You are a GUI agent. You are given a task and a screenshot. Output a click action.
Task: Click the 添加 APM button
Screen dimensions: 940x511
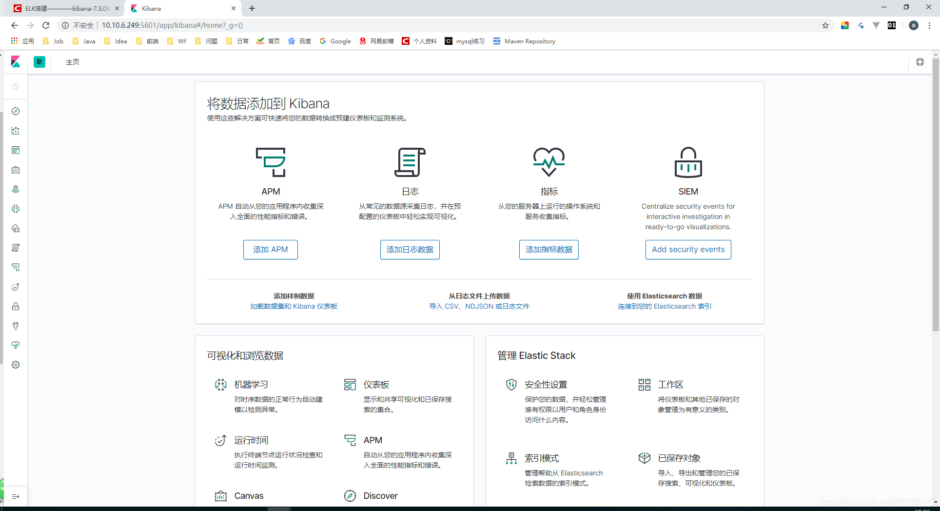coord(271,250)
